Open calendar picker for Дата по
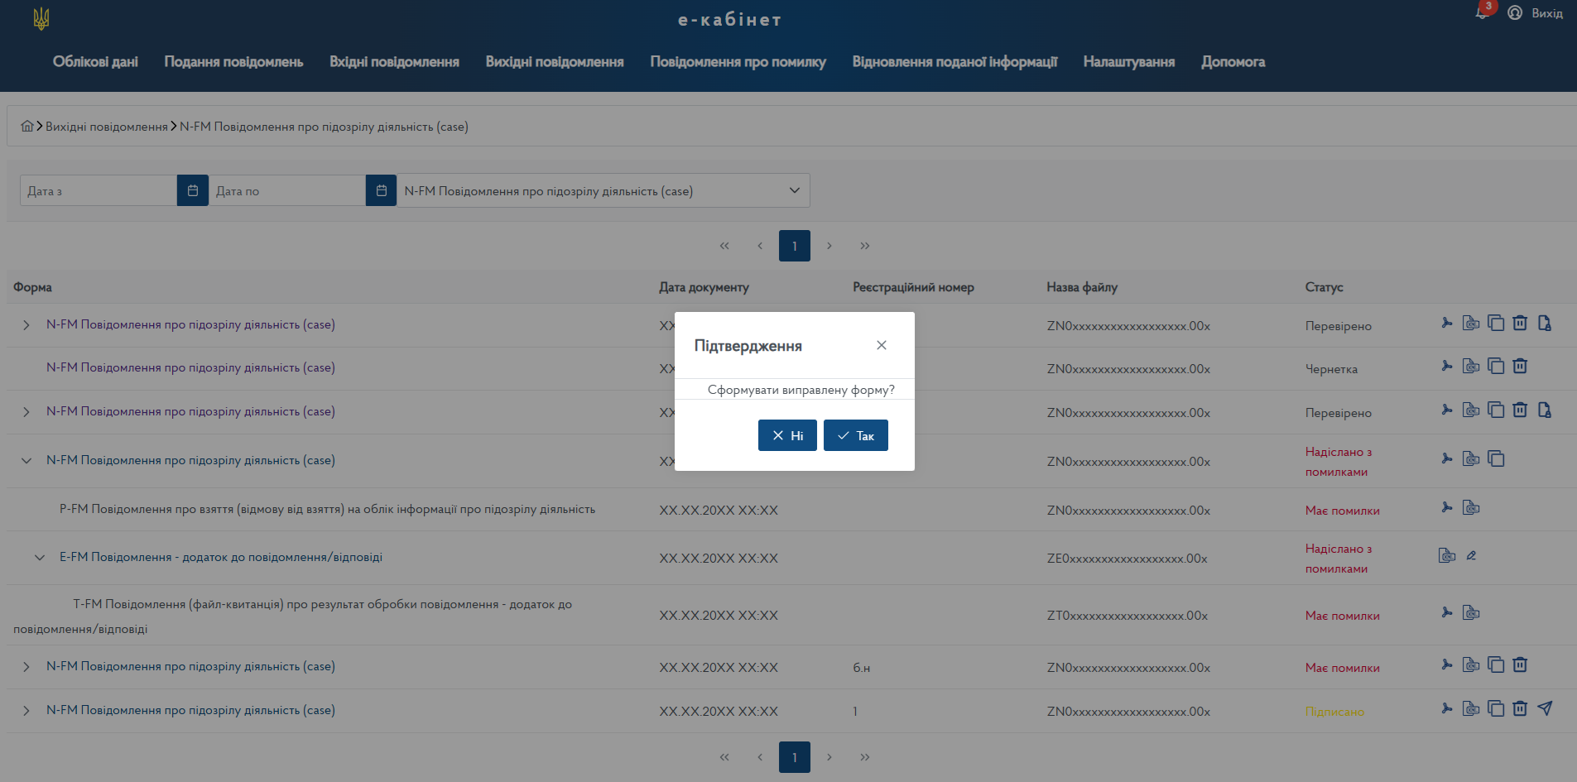The image size is (1577, 782). point(382,190)
